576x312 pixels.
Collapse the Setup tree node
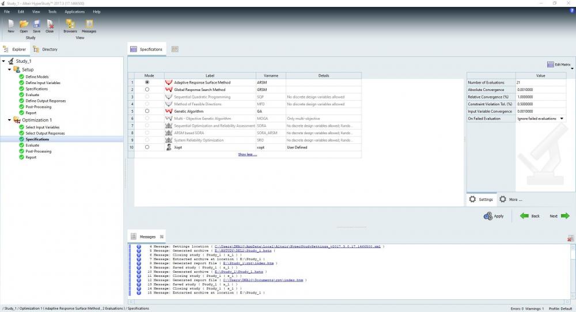click(x=10, y=70)
